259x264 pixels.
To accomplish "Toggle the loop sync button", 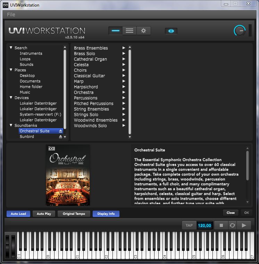I will (x=232, y=225).
